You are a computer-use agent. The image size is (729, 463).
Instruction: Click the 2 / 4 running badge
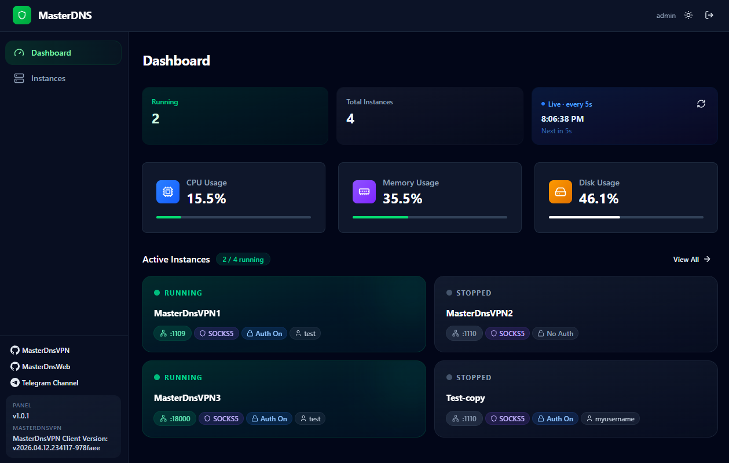point(243,260)
